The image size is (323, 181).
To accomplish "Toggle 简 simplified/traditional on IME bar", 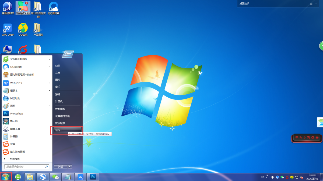I will coord(308,138).
